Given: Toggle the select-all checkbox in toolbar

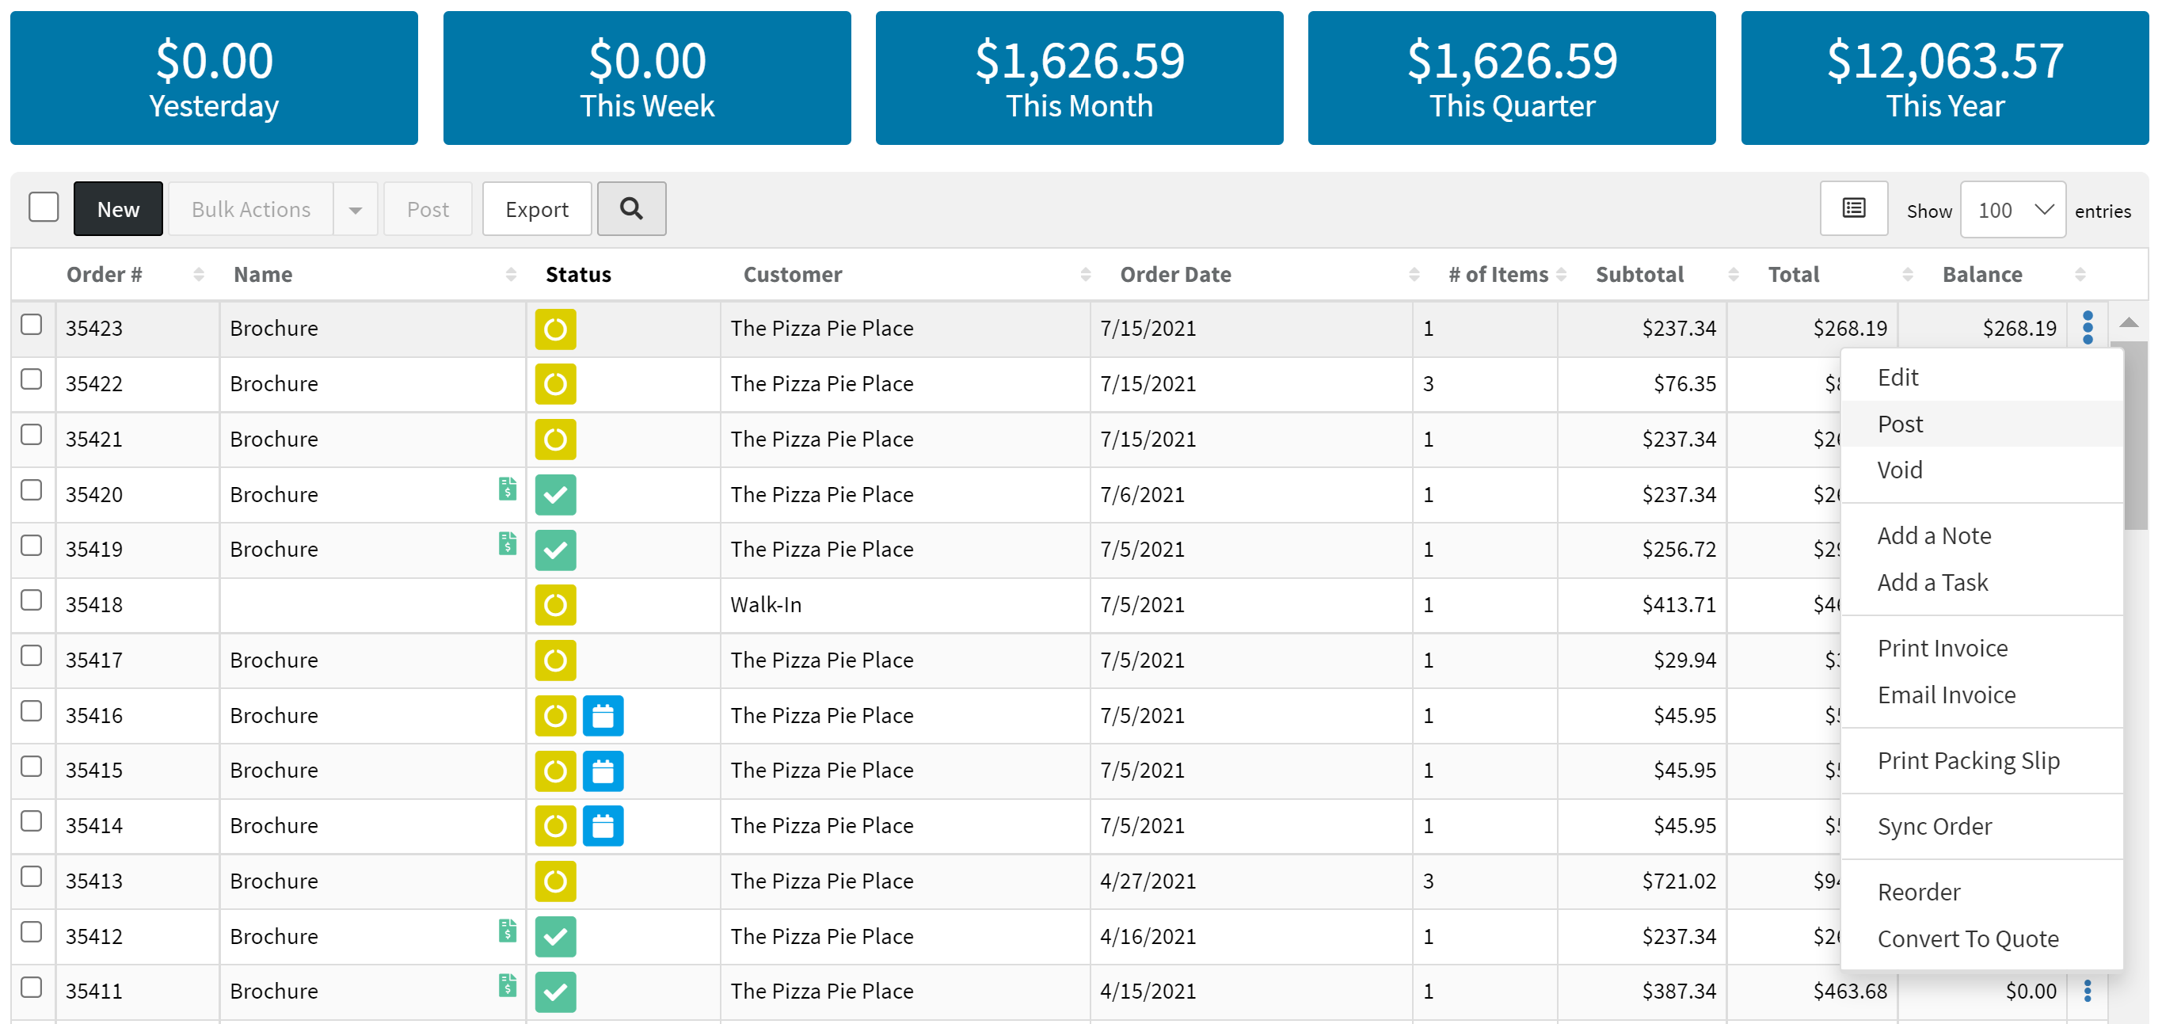Looking at the screenshot, I should coord(43,207).
